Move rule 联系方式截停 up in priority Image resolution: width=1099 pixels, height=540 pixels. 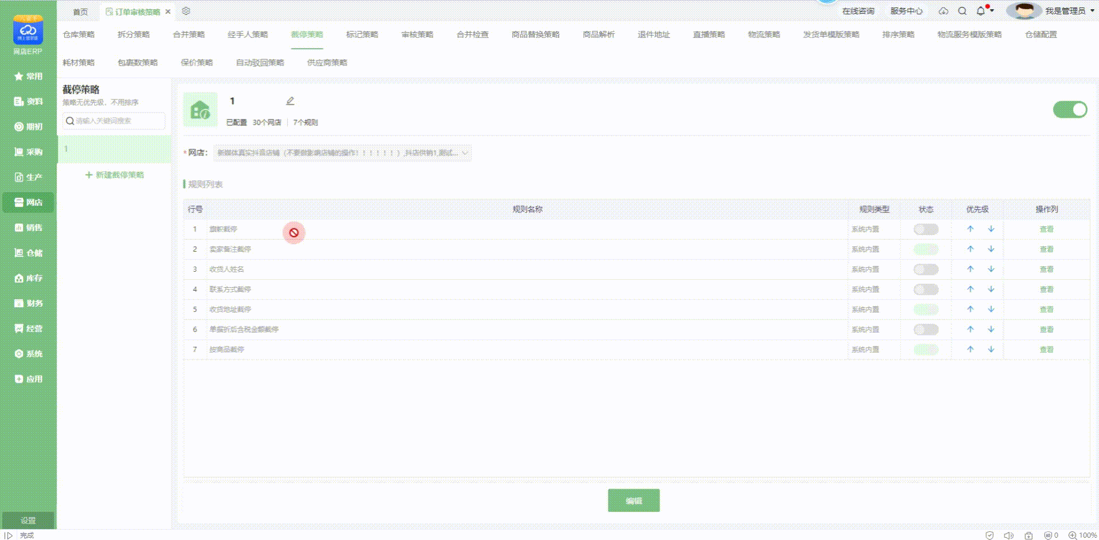(x=970, y=289)
